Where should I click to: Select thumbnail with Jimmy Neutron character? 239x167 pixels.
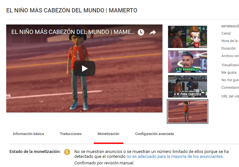[x=188, y=37]
